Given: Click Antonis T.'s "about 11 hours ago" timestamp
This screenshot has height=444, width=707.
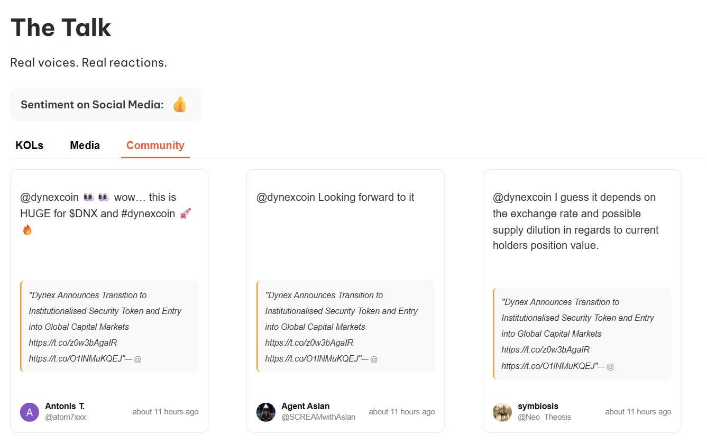Looking at the screenshot, I should [x=166, y=412].
